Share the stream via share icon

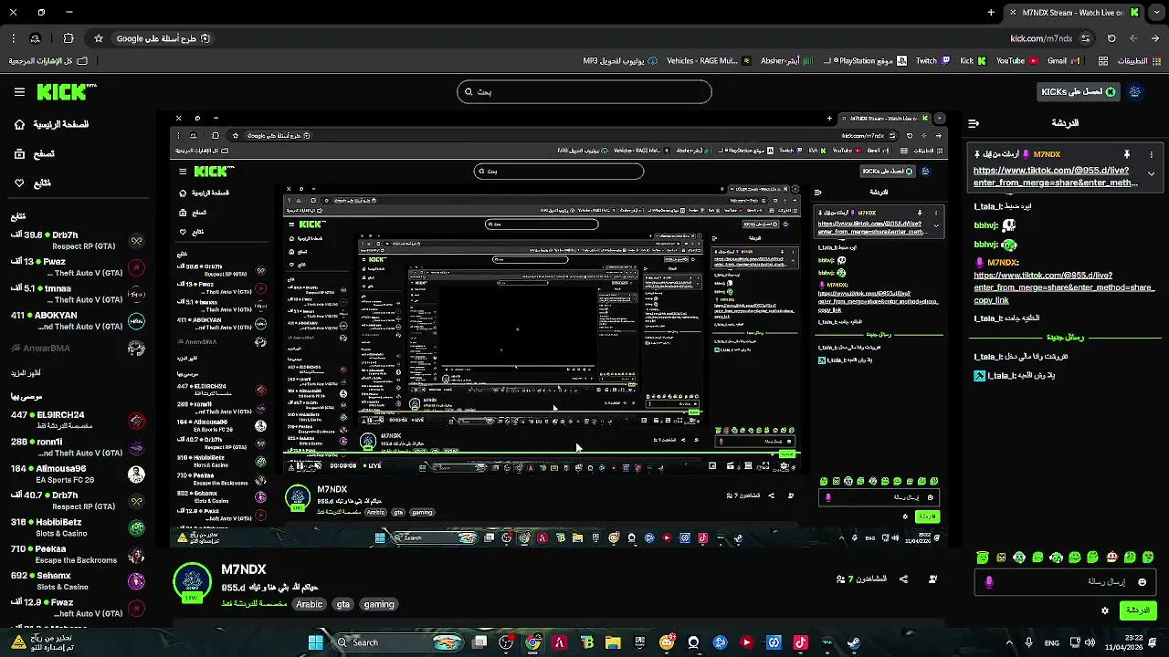[903, 579]
